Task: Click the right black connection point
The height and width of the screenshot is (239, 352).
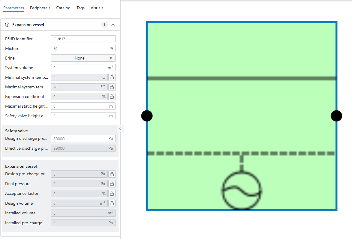Action: [x=336, y=116]
